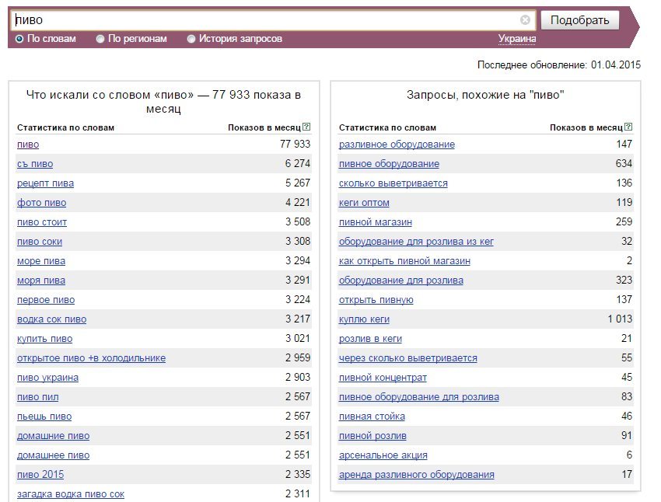Open the 'рецепт пива' query link
The height and width of the screenshot is (502, 661).
(x=45, y=183)
